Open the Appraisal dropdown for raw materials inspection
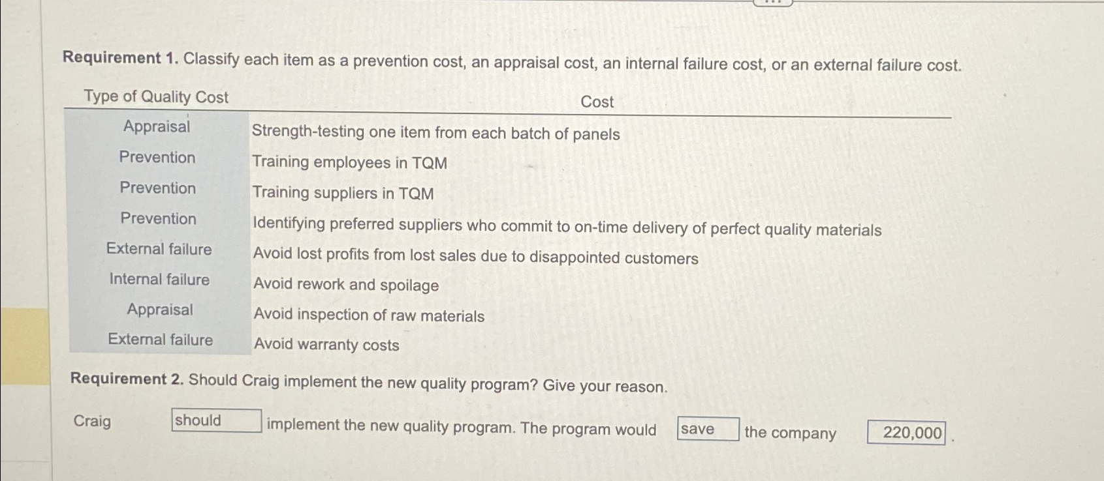The image size is (1104, 481). coord(159,310)
